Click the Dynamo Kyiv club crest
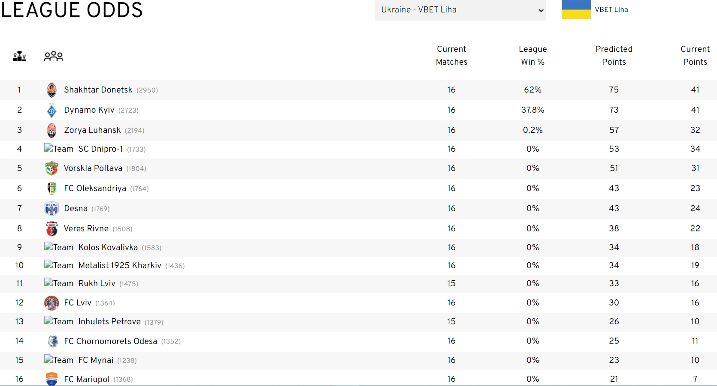The height and width of the screenshot is (386, 717). 51,110
